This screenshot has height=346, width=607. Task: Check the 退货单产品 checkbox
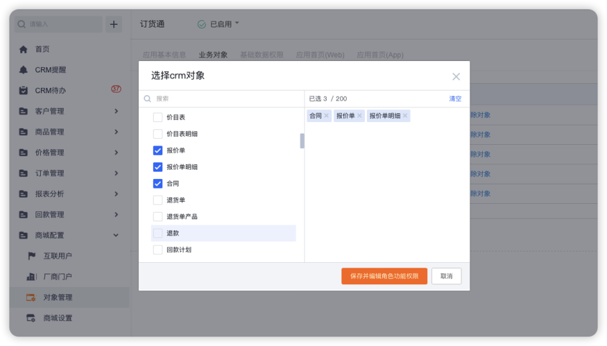158,217
